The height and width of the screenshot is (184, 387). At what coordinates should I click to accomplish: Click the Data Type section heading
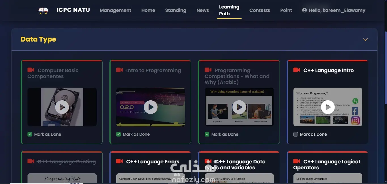38,39
